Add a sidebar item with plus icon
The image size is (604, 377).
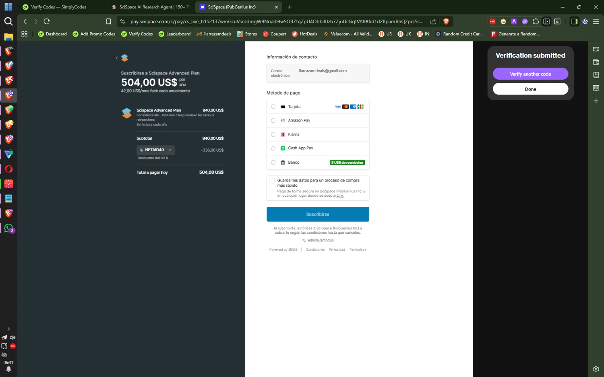pos(596,101)
